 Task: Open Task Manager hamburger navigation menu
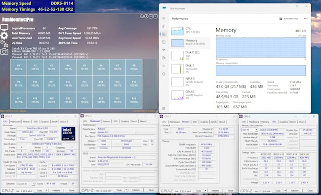164,18
